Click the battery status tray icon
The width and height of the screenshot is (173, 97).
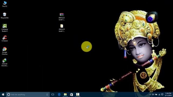click(156, 95)
